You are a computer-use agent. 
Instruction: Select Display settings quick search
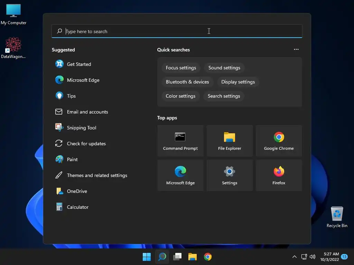tap(238, 82)
